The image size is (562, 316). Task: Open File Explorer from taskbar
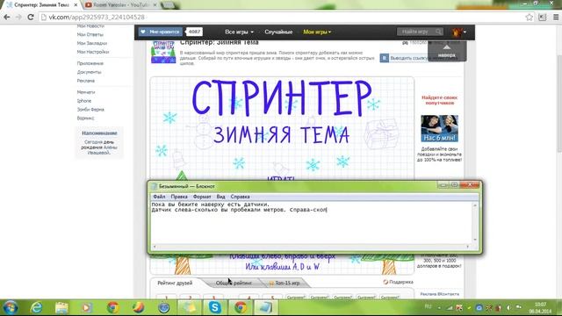click(x=61, y=307)
